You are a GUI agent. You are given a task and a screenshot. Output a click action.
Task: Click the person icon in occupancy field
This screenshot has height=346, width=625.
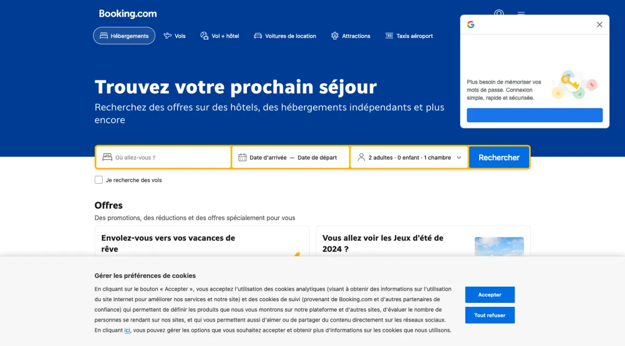(x=361, y=157)
